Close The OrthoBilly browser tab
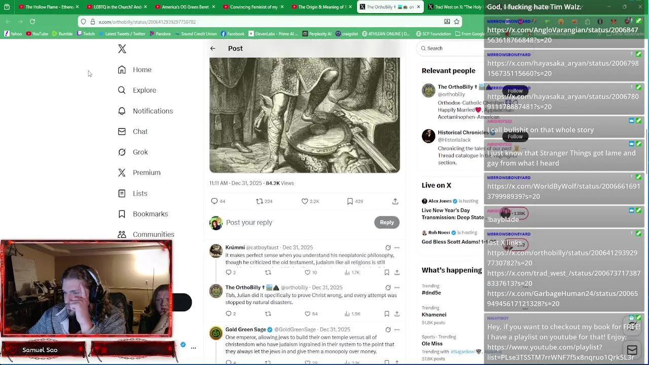Image resolution: width=649 pixels, height=365 pixels. tap(418, 7)
